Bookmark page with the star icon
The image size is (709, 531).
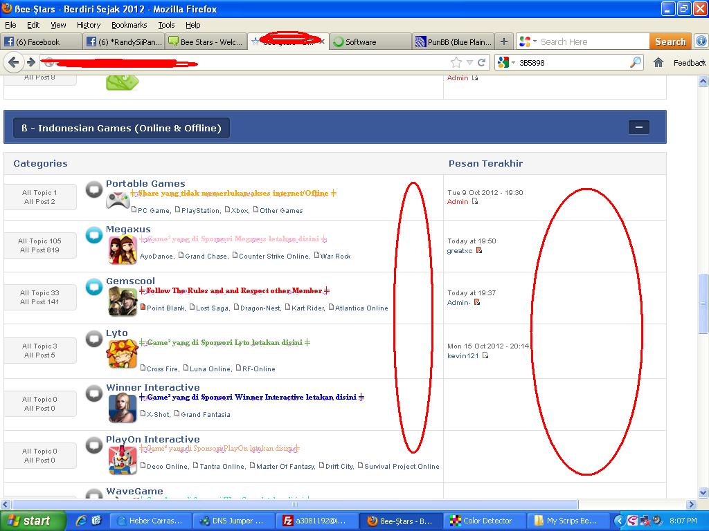point(456,62)
